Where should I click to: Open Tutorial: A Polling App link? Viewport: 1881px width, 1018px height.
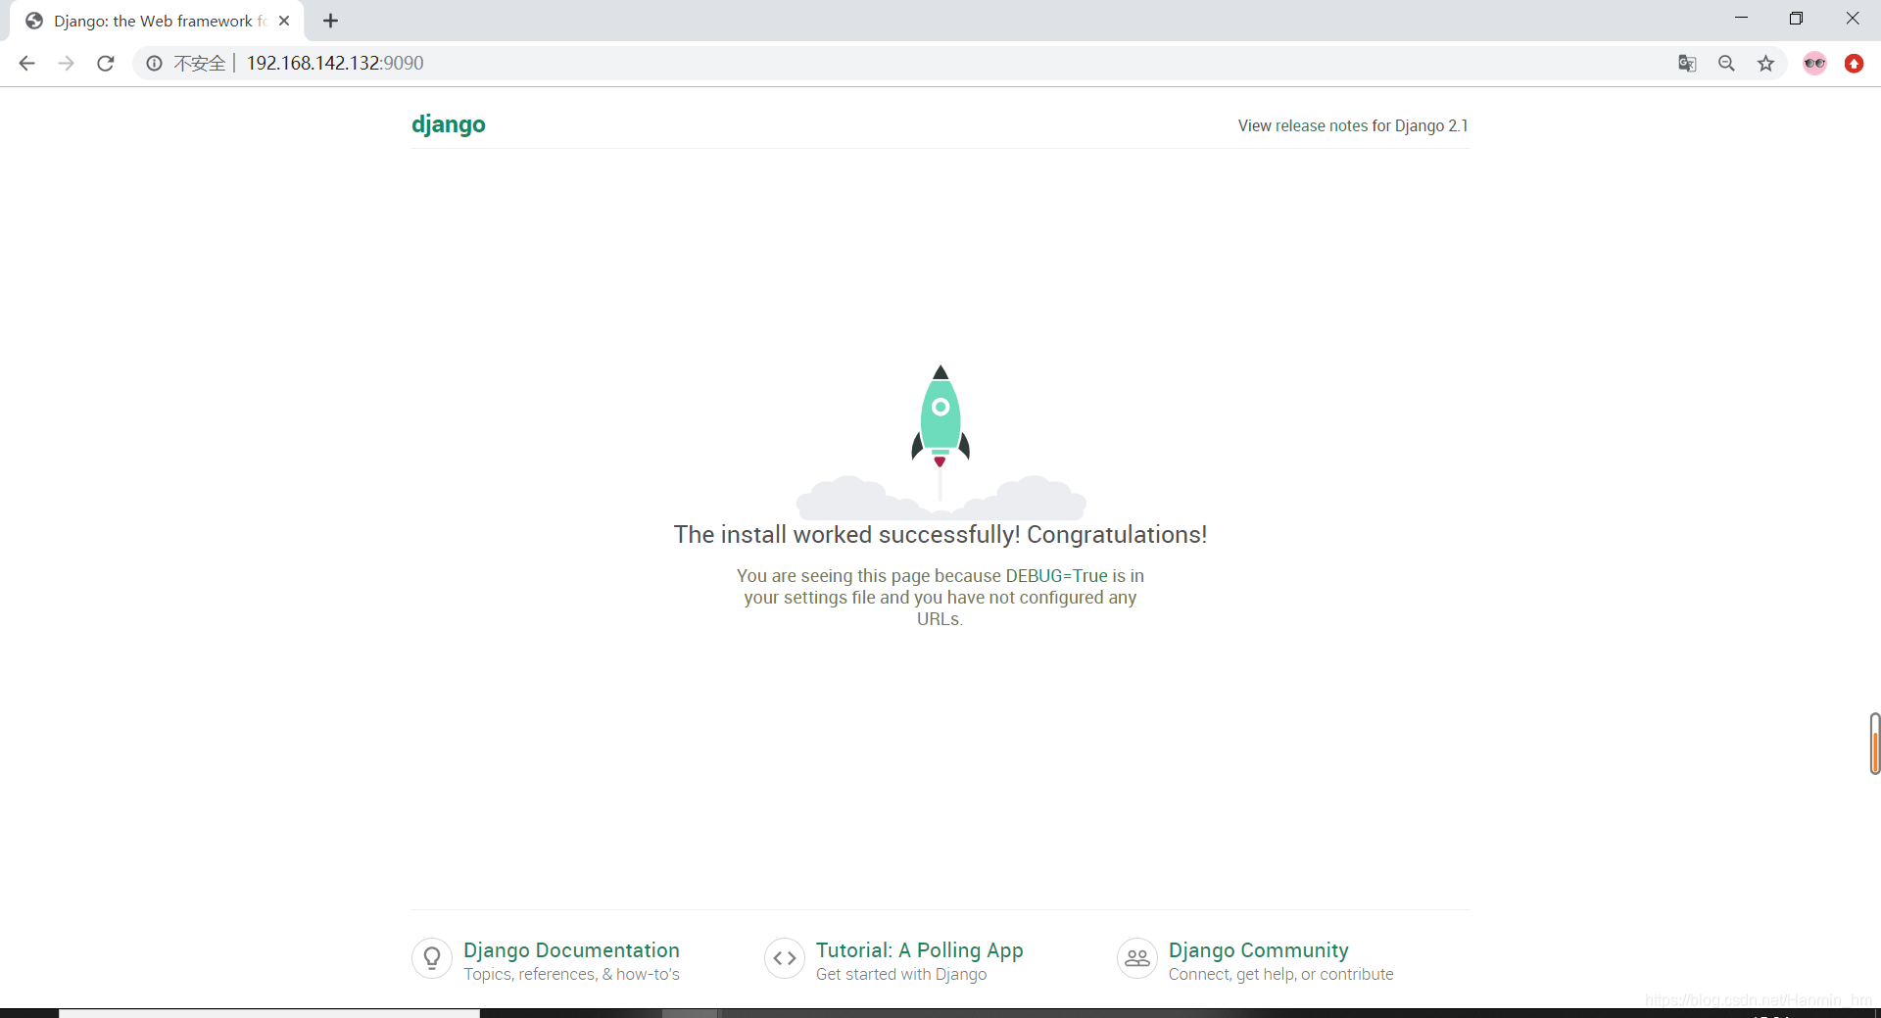919,950
